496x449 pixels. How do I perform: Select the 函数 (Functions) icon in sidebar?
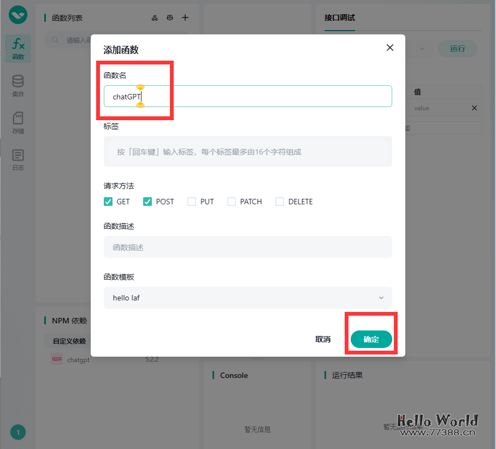click(x=17, y=48)
